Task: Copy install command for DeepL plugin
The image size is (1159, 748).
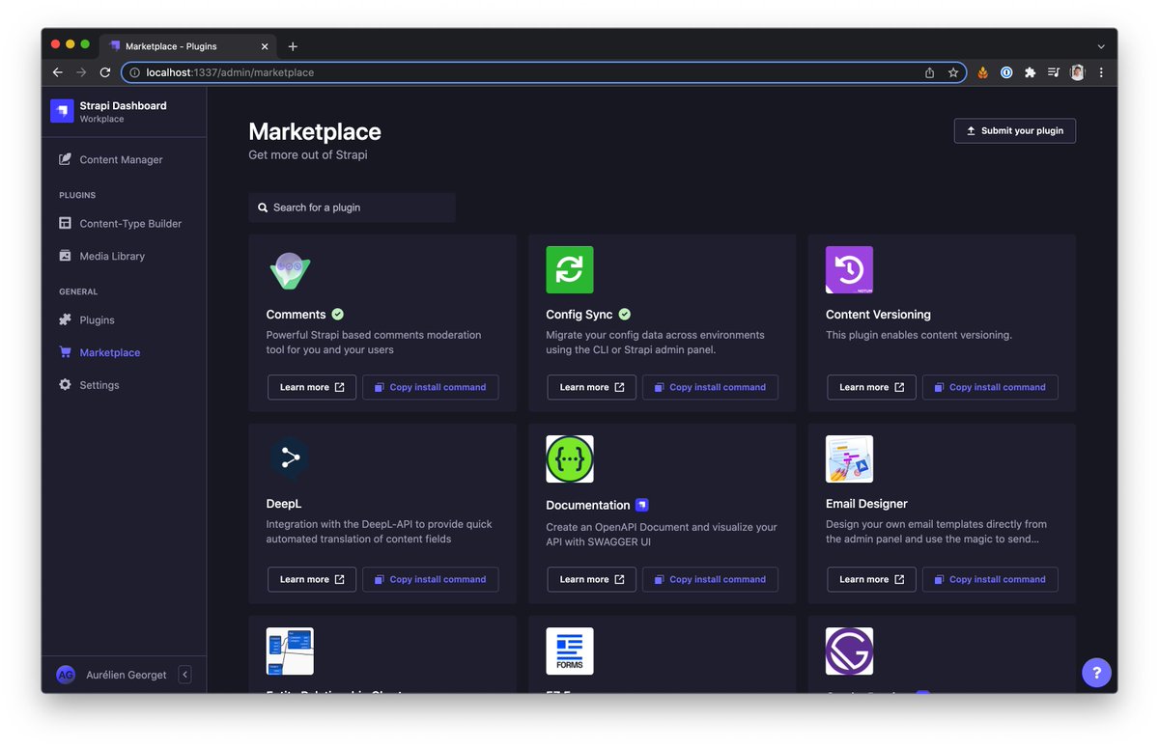Action: click(431, 579)
